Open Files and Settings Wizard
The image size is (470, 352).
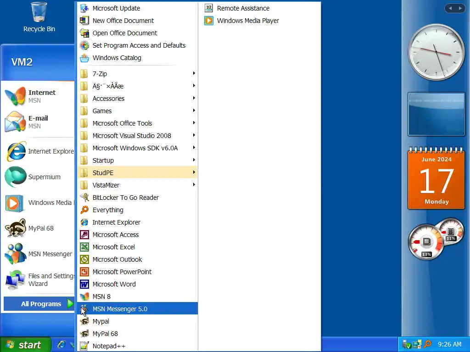tap(39, 280)
